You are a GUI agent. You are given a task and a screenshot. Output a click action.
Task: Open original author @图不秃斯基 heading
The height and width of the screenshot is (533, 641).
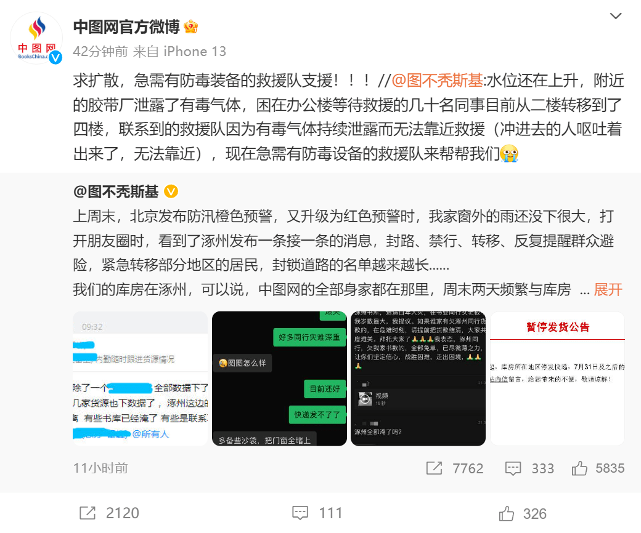coord(116,191)
